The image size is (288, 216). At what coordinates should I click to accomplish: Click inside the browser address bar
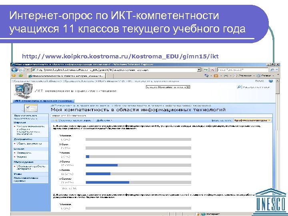pos(114,70)
